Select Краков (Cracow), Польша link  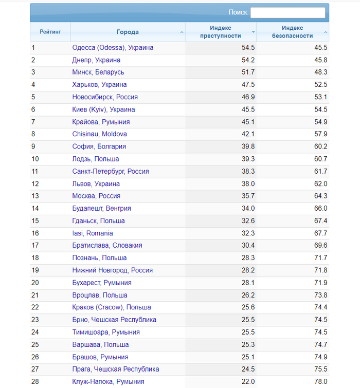(112, 307)
